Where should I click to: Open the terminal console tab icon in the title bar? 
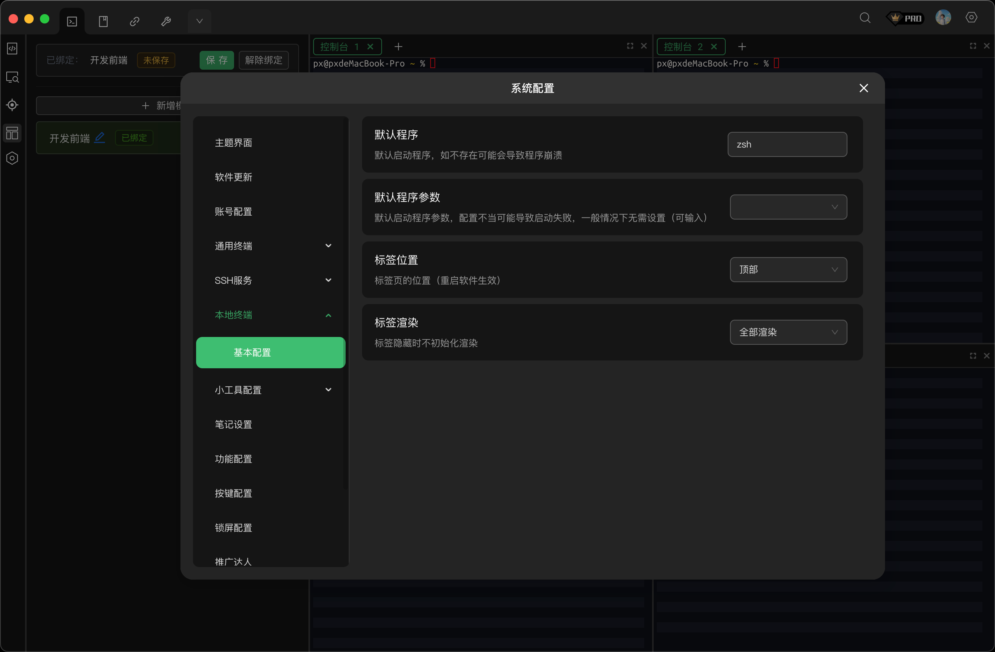72,21
